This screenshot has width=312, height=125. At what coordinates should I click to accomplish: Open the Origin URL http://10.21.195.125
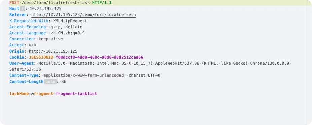[53, 51]
